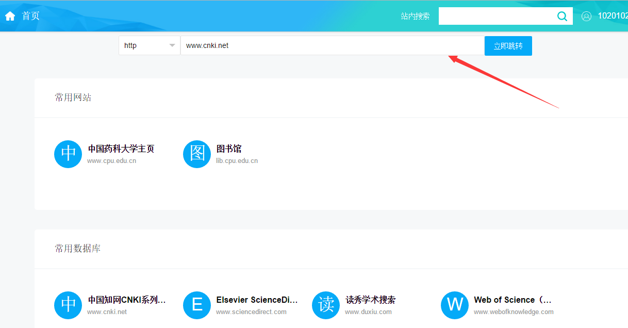Open the user account avatar icon

click(586, 16)
